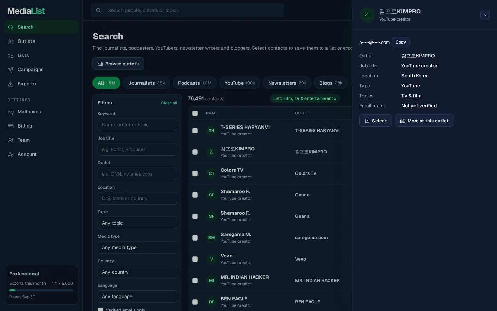Open the Any language dropdown
The image size is (497, 311).
(x=137, y=296)
